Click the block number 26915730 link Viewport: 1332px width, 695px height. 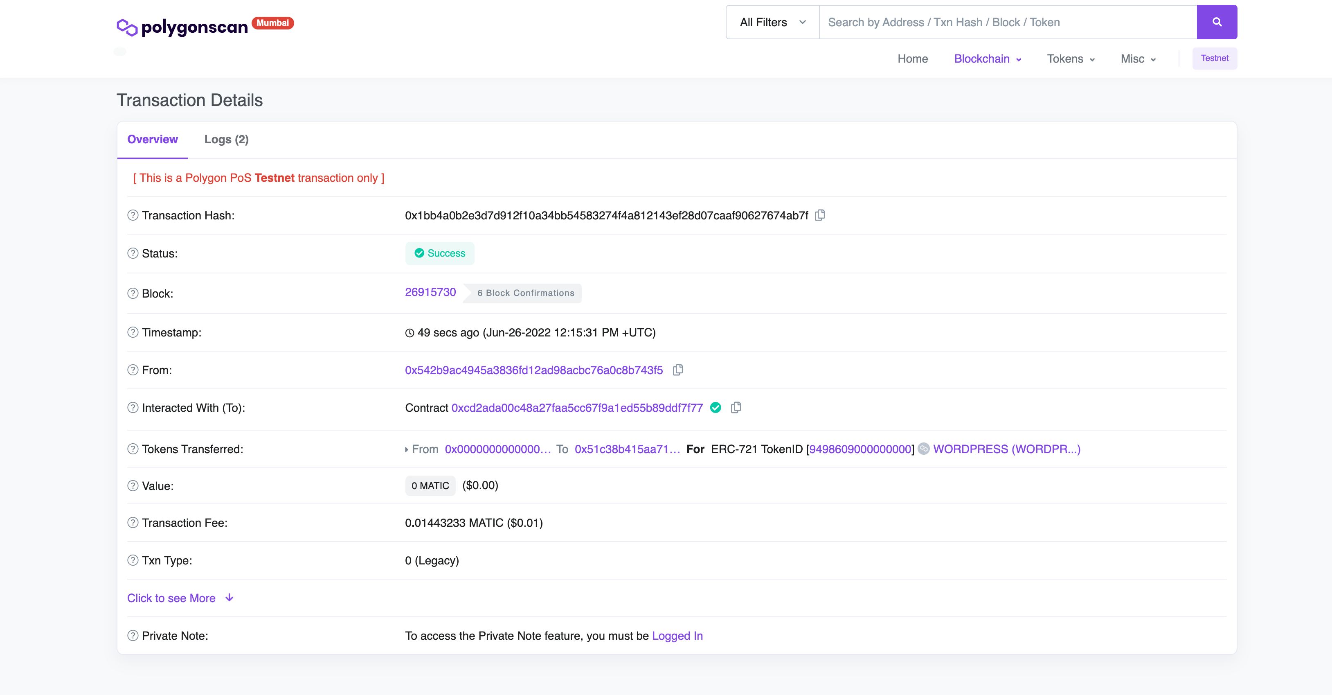point(430,291)
